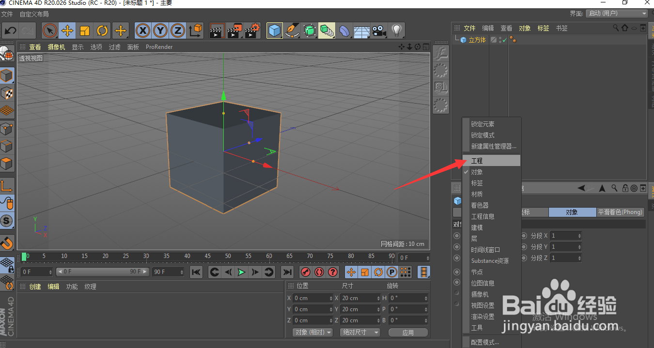The height and width of the screenshot is (348, 654).
Task: Go to end of animation
Action: click(287, 272)
